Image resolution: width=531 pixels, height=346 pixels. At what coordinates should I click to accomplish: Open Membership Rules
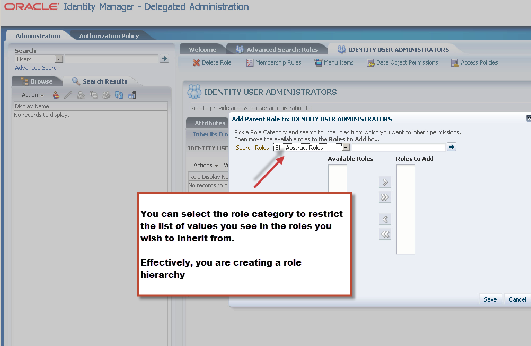point(273,62)
